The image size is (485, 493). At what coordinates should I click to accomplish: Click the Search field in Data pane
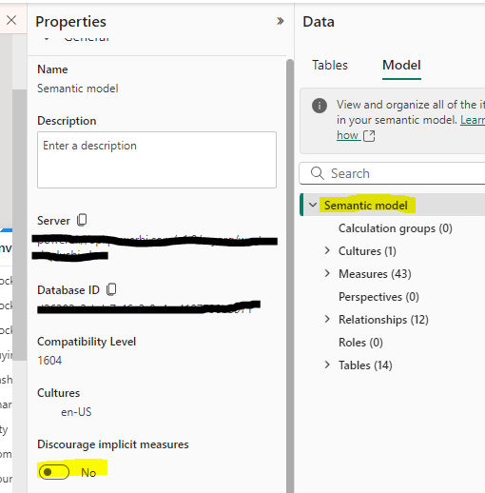[392, 173]
